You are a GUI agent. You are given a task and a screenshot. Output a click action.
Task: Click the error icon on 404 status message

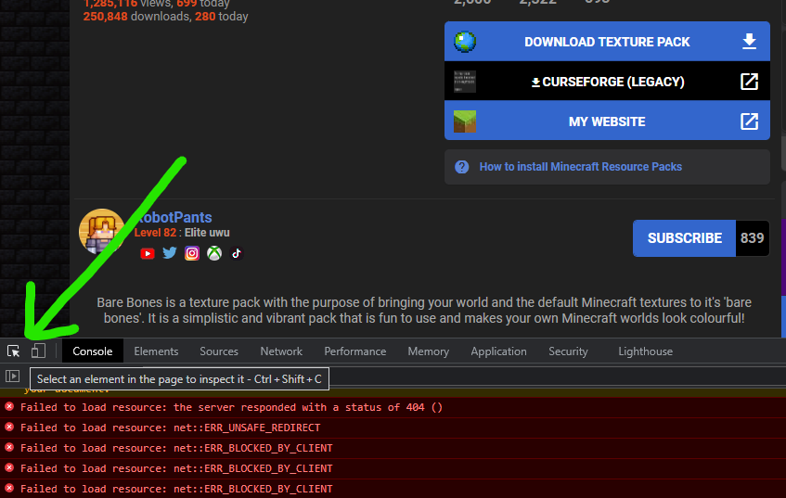pyautogui.click(x=9, y=407)
